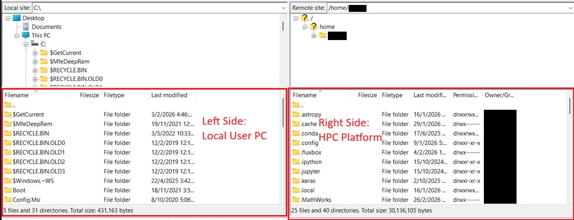The image size is (574, 220).
Task: Click the remote parent directory .. folder icon
Action: tap(296, 105)
